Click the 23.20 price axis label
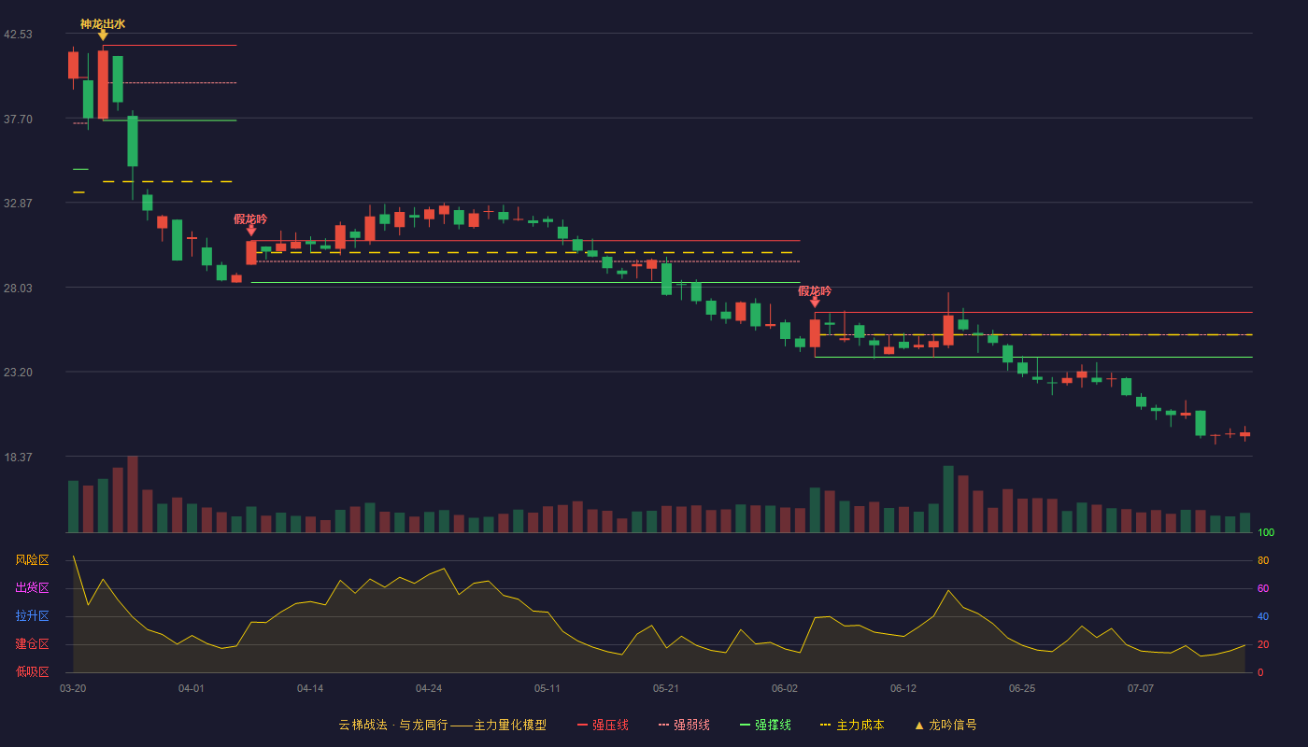 tap(18, 373)
